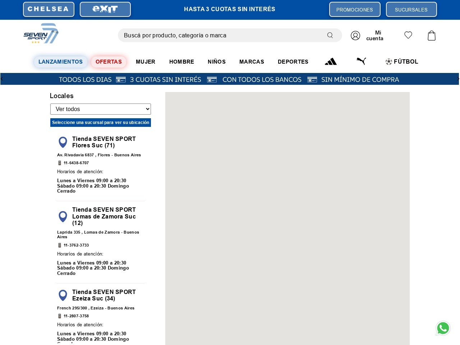This screenshot has width=460, height=345.
Task: Select the HOMBRE navigation menu
Action: 181,61
